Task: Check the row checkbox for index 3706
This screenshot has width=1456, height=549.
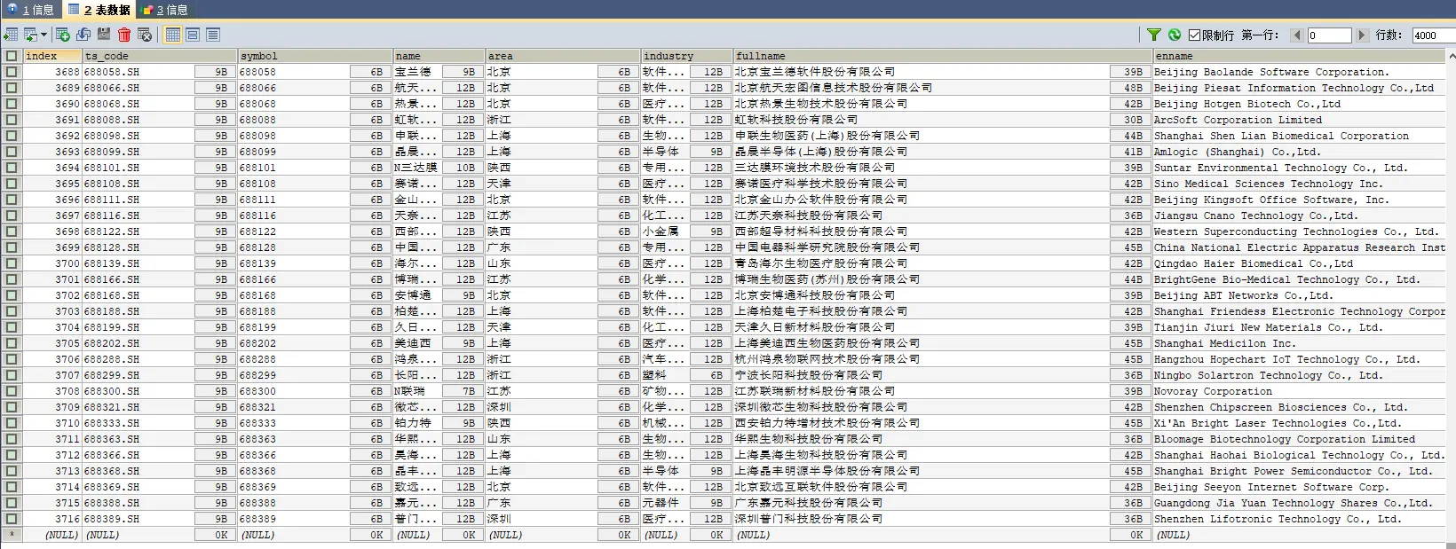Action: [x=12, y=359]
